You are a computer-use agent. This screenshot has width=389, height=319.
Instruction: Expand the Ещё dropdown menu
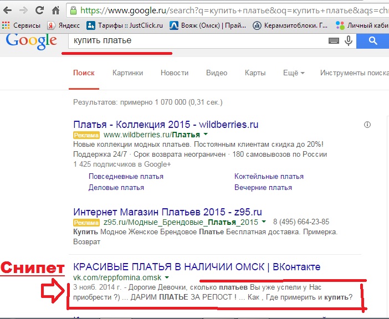pyautogui.click(x=294, y=73)
